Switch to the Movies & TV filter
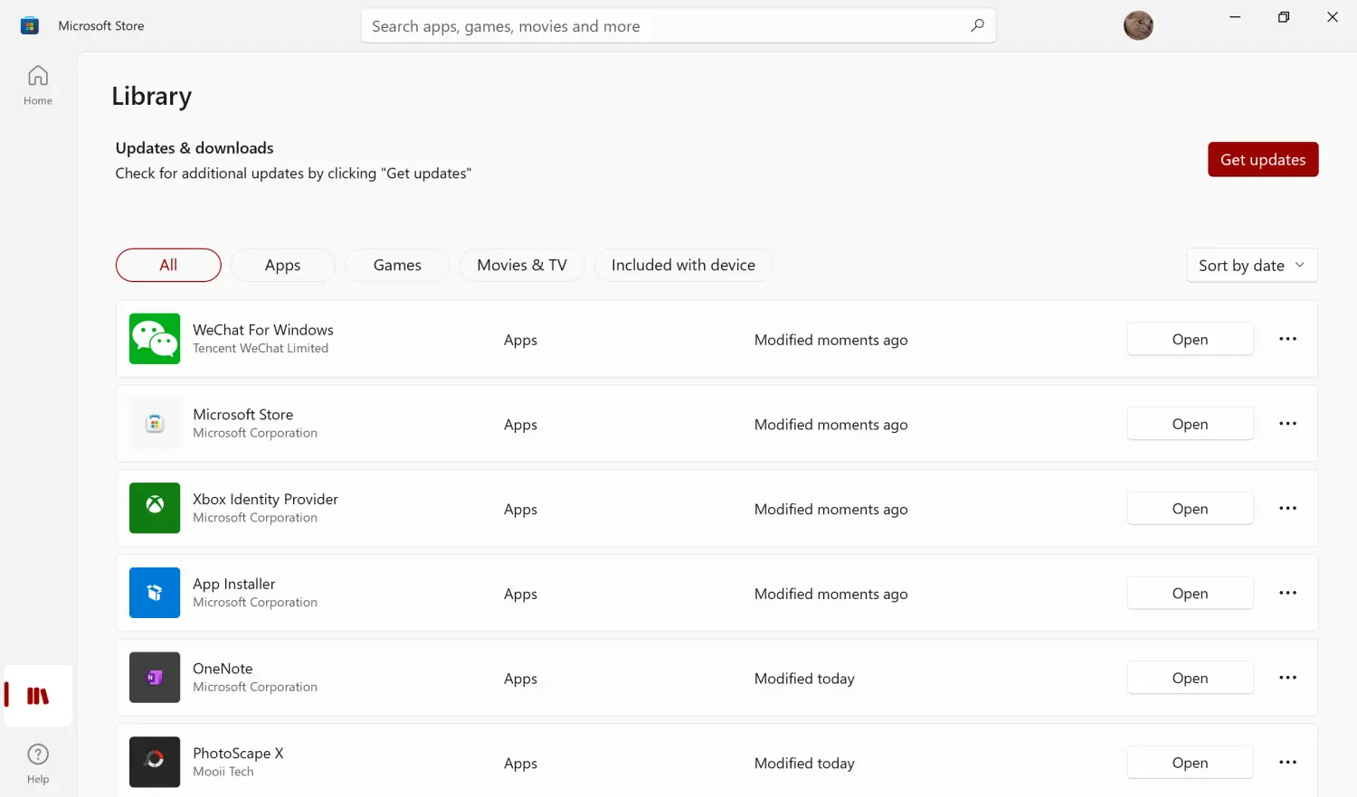The height and width of the screenshot is (797, 1357). (522, 266)
